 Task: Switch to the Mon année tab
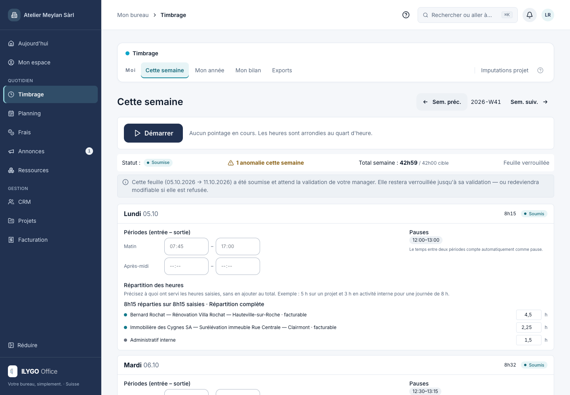tap(210, 70)
